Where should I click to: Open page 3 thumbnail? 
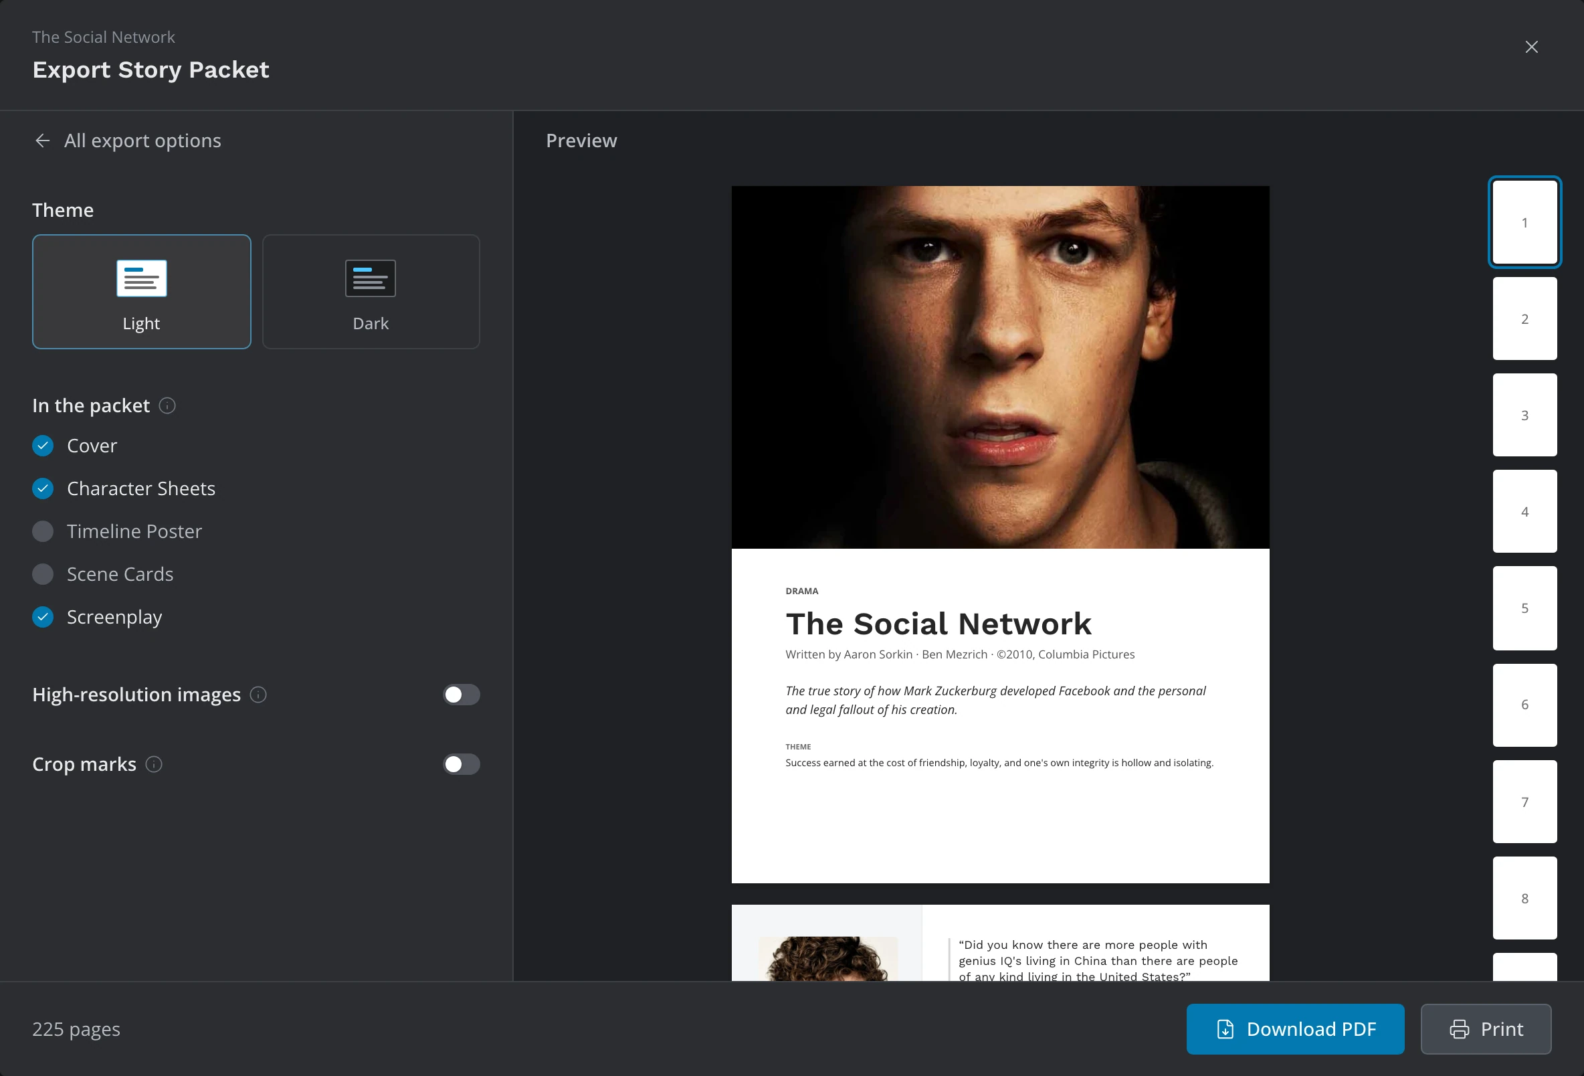1524,415
